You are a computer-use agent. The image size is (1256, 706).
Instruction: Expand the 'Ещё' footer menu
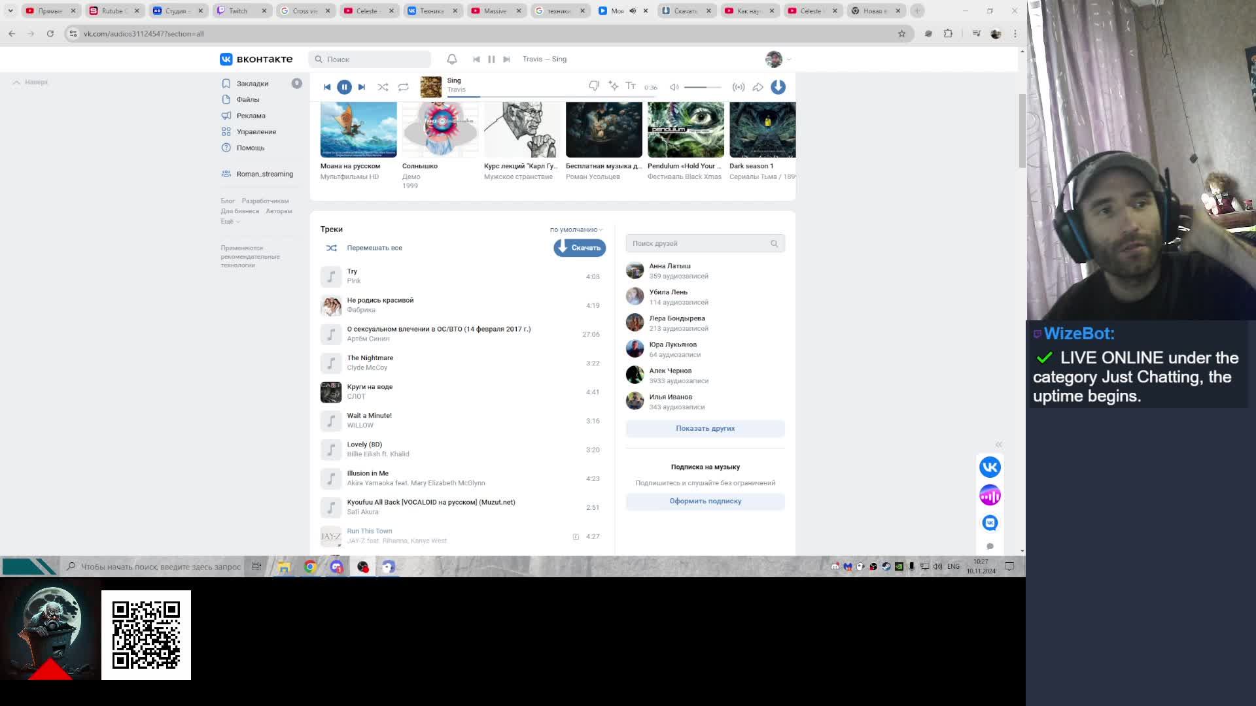point(230,222)
